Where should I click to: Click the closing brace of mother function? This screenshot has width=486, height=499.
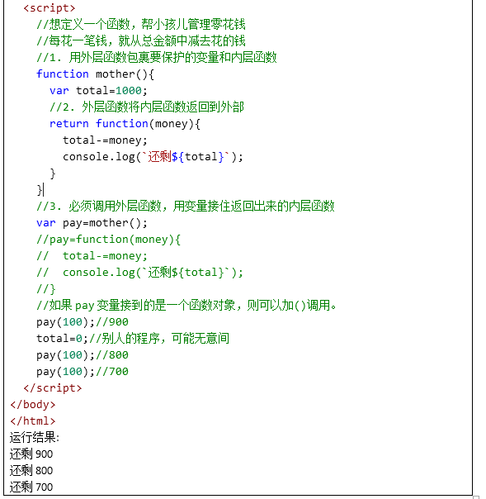point(40,190)
